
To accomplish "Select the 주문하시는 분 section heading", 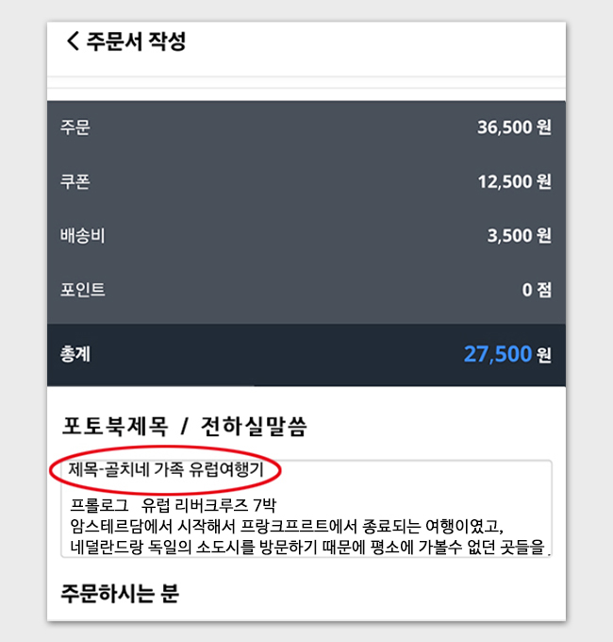I will pyautogui.click(x=120, y=593).
